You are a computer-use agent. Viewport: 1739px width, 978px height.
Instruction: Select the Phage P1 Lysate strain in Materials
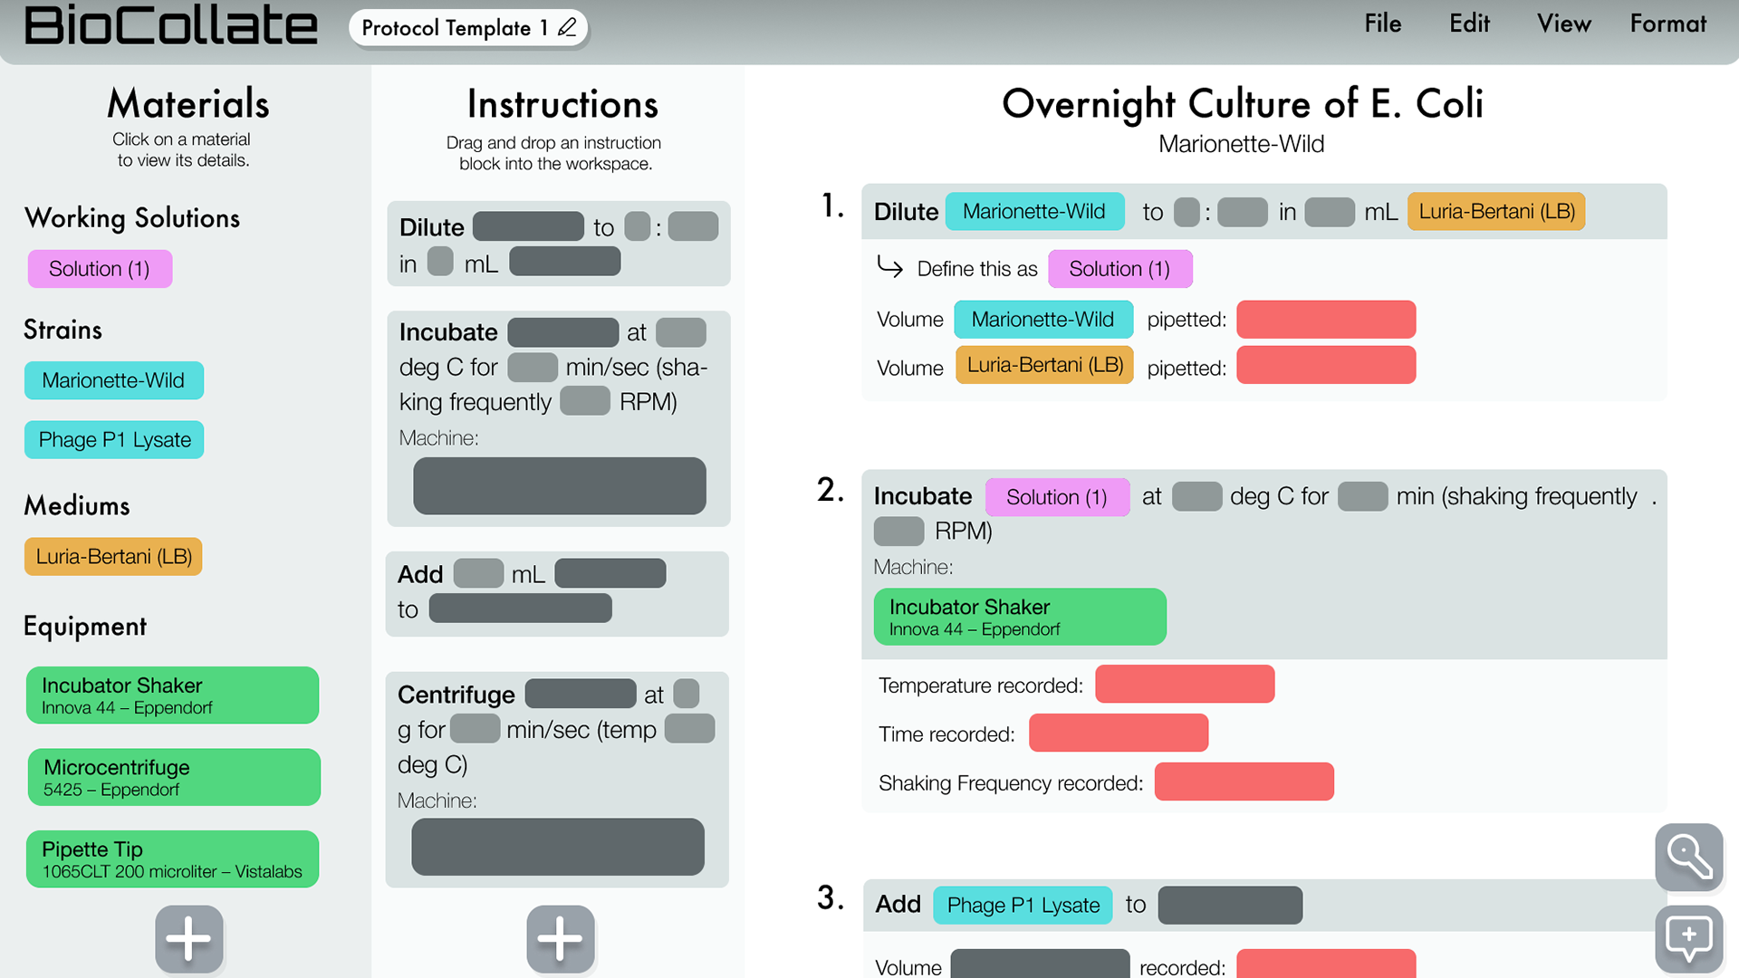114,440
